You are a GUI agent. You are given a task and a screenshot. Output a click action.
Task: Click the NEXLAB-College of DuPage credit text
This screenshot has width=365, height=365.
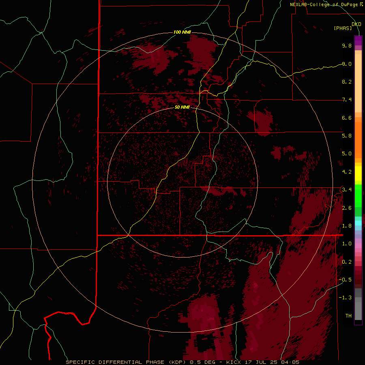(x=324, y=4)
